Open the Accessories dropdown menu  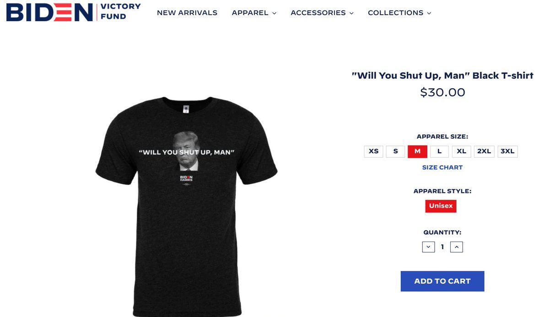[322, 13]
